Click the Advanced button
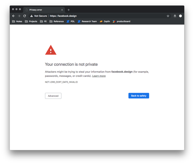The height and width of the screenshot is (164, 194). [53, 96]
